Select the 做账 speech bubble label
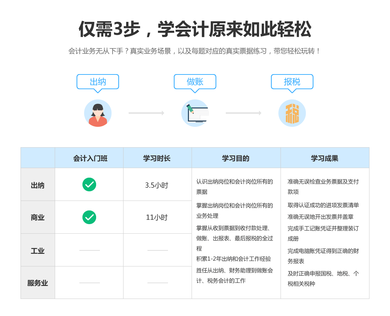Screen dimensions: 390x316 coord(195,82)
